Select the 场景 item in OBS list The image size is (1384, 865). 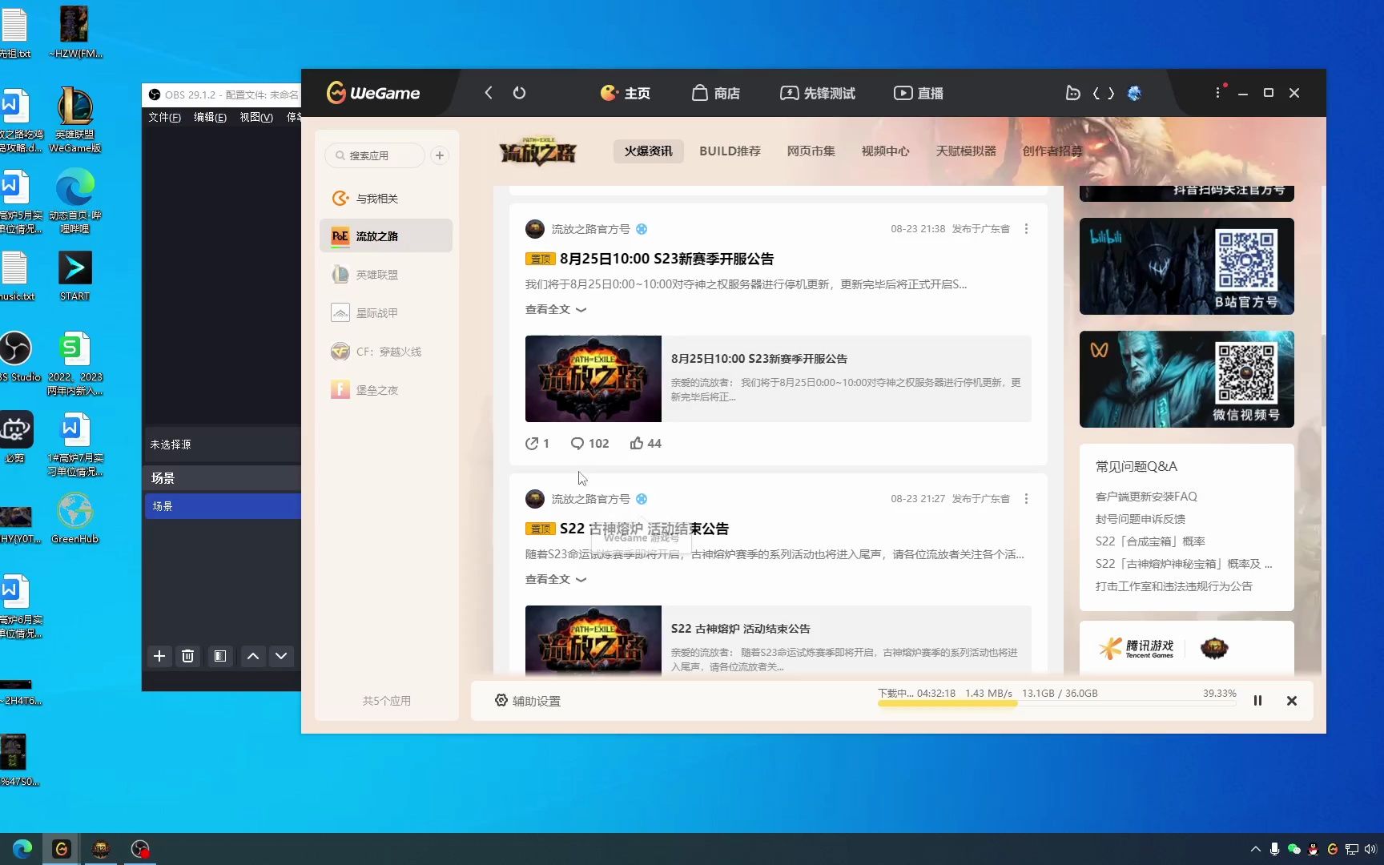223,506
